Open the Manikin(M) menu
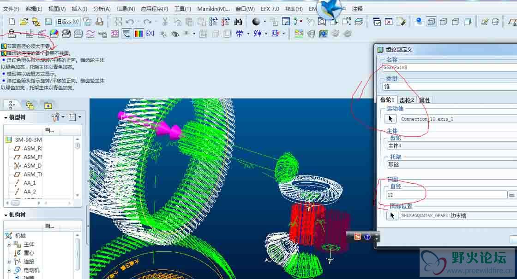The width and height of the screenshot is (517, 279). [x=213, y=9]
